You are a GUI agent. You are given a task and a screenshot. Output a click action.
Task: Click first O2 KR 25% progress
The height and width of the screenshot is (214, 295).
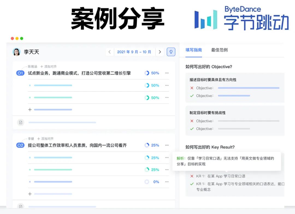click(x=152, y=158)
